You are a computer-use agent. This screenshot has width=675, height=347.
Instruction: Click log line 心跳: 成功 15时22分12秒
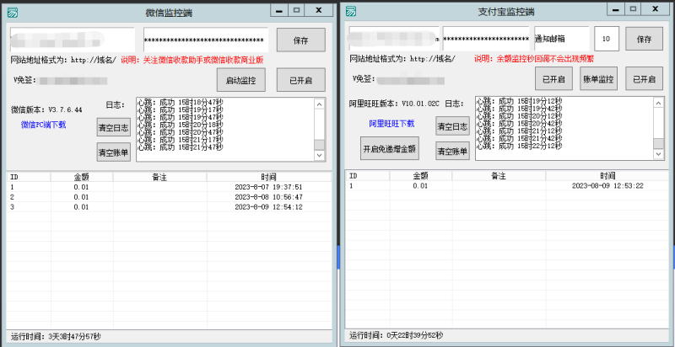(x=519, y=146)
